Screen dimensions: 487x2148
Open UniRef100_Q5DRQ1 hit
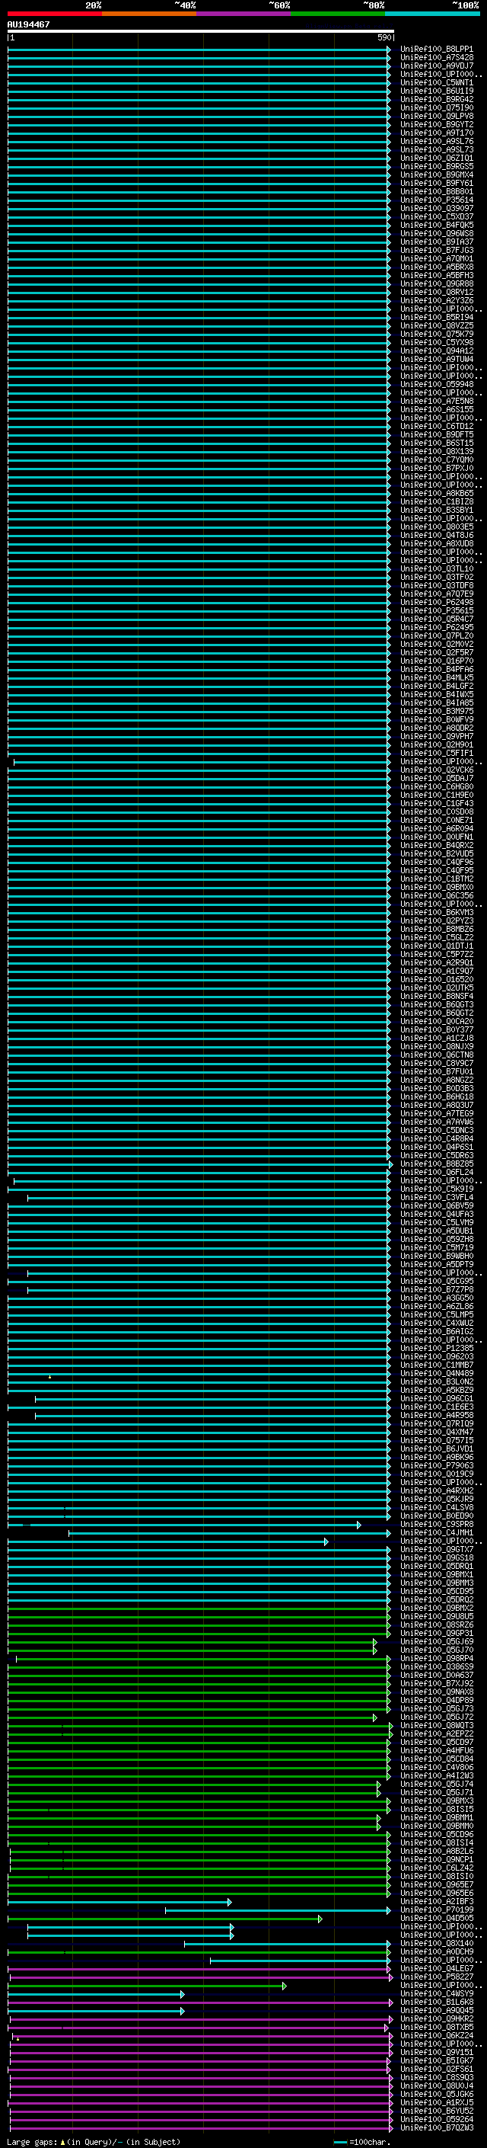click(x=436, y=1567)
